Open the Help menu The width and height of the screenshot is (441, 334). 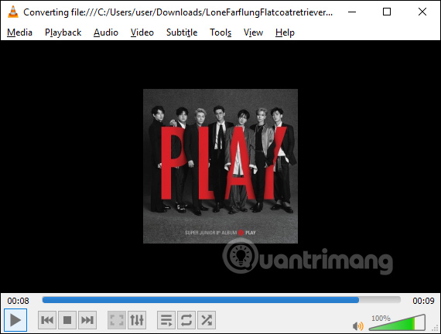click(285, 32)
